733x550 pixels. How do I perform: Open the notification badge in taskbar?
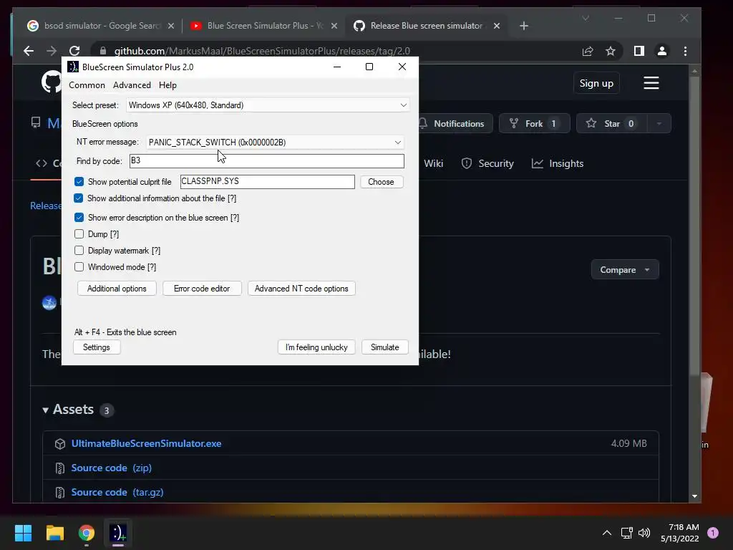713,533
